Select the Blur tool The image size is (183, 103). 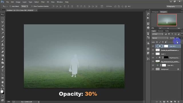tap(3, 59)
